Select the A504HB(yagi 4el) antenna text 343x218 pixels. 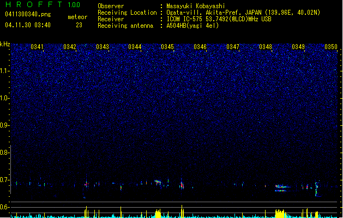point(192,26)
